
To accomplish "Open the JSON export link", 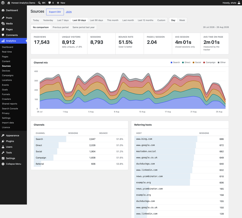I will click(x=69, y=12).
